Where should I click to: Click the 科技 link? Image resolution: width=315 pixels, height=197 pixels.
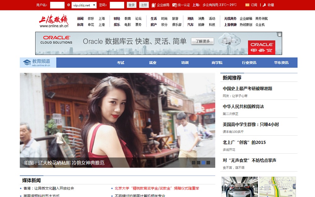coord(212,25)
